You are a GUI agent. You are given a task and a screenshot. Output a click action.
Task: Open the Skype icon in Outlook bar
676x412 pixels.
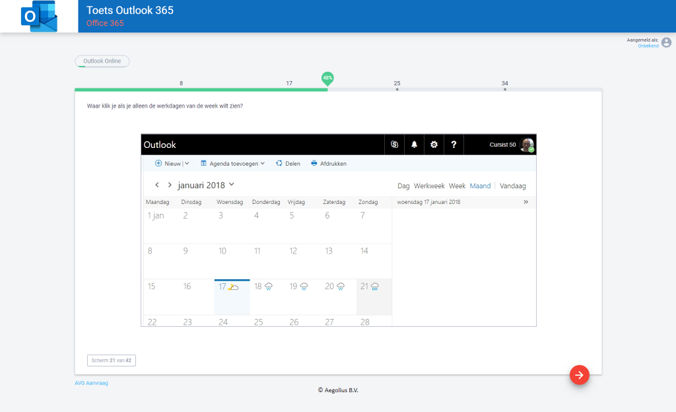pos(395,145)
